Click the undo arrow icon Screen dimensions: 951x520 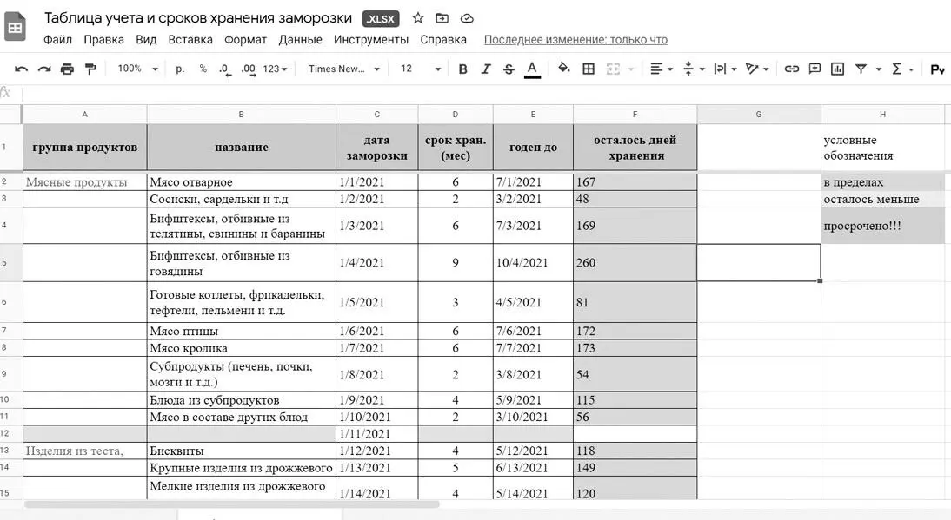(21, 69)
